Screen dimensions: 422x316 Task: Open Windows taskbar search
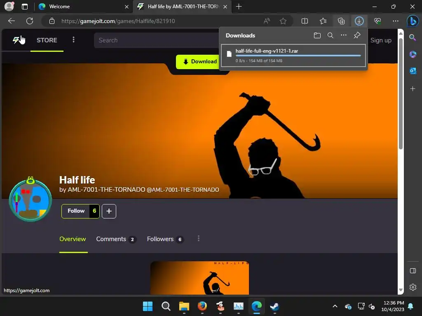click(x=166, y=306)
